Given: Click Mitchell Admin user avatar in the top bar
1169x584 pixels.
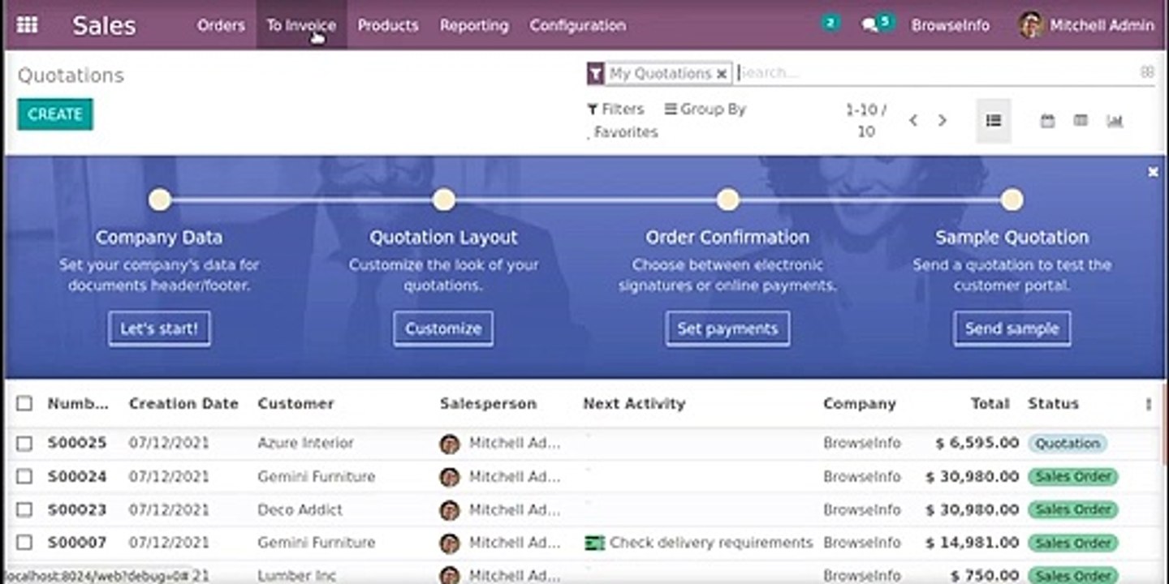Looking at the screenshot, I should [1030, 24].
